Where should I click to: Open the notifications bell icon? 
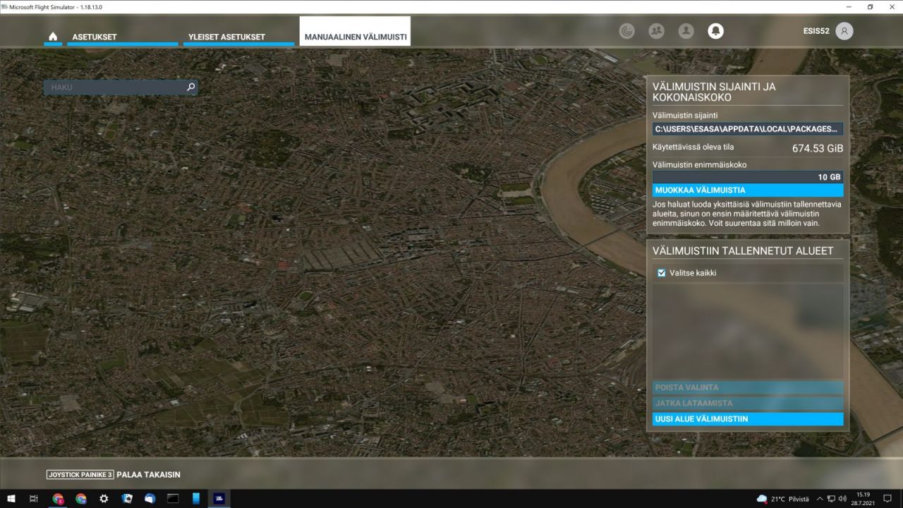coord(715,31)
